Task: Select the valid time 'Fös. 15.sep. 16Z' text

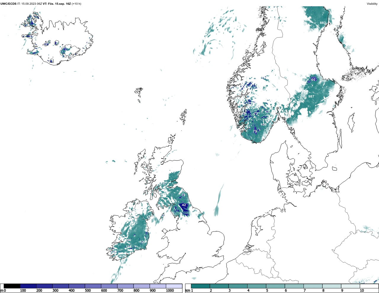Action: (x=59, y=4)
